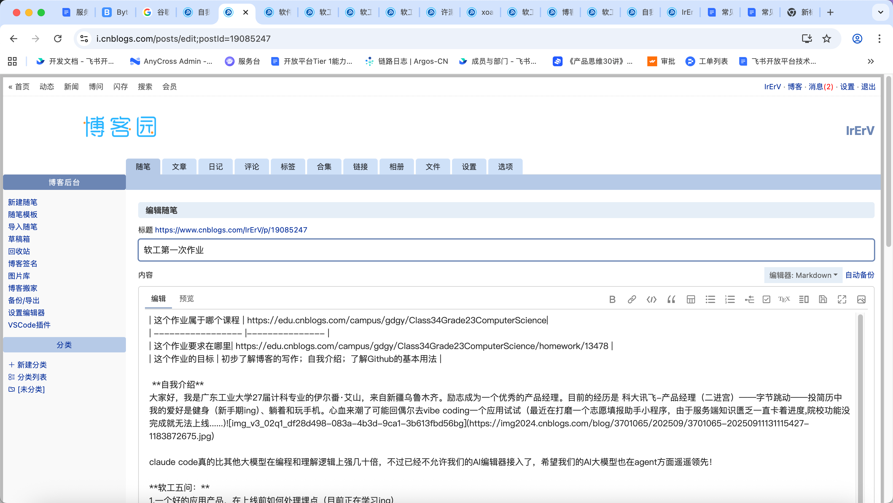Insert a table using the table icon

691,299
